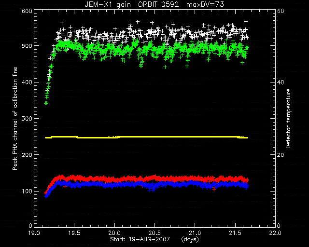Click the 20 tick label on right axis

coord(281,155)
